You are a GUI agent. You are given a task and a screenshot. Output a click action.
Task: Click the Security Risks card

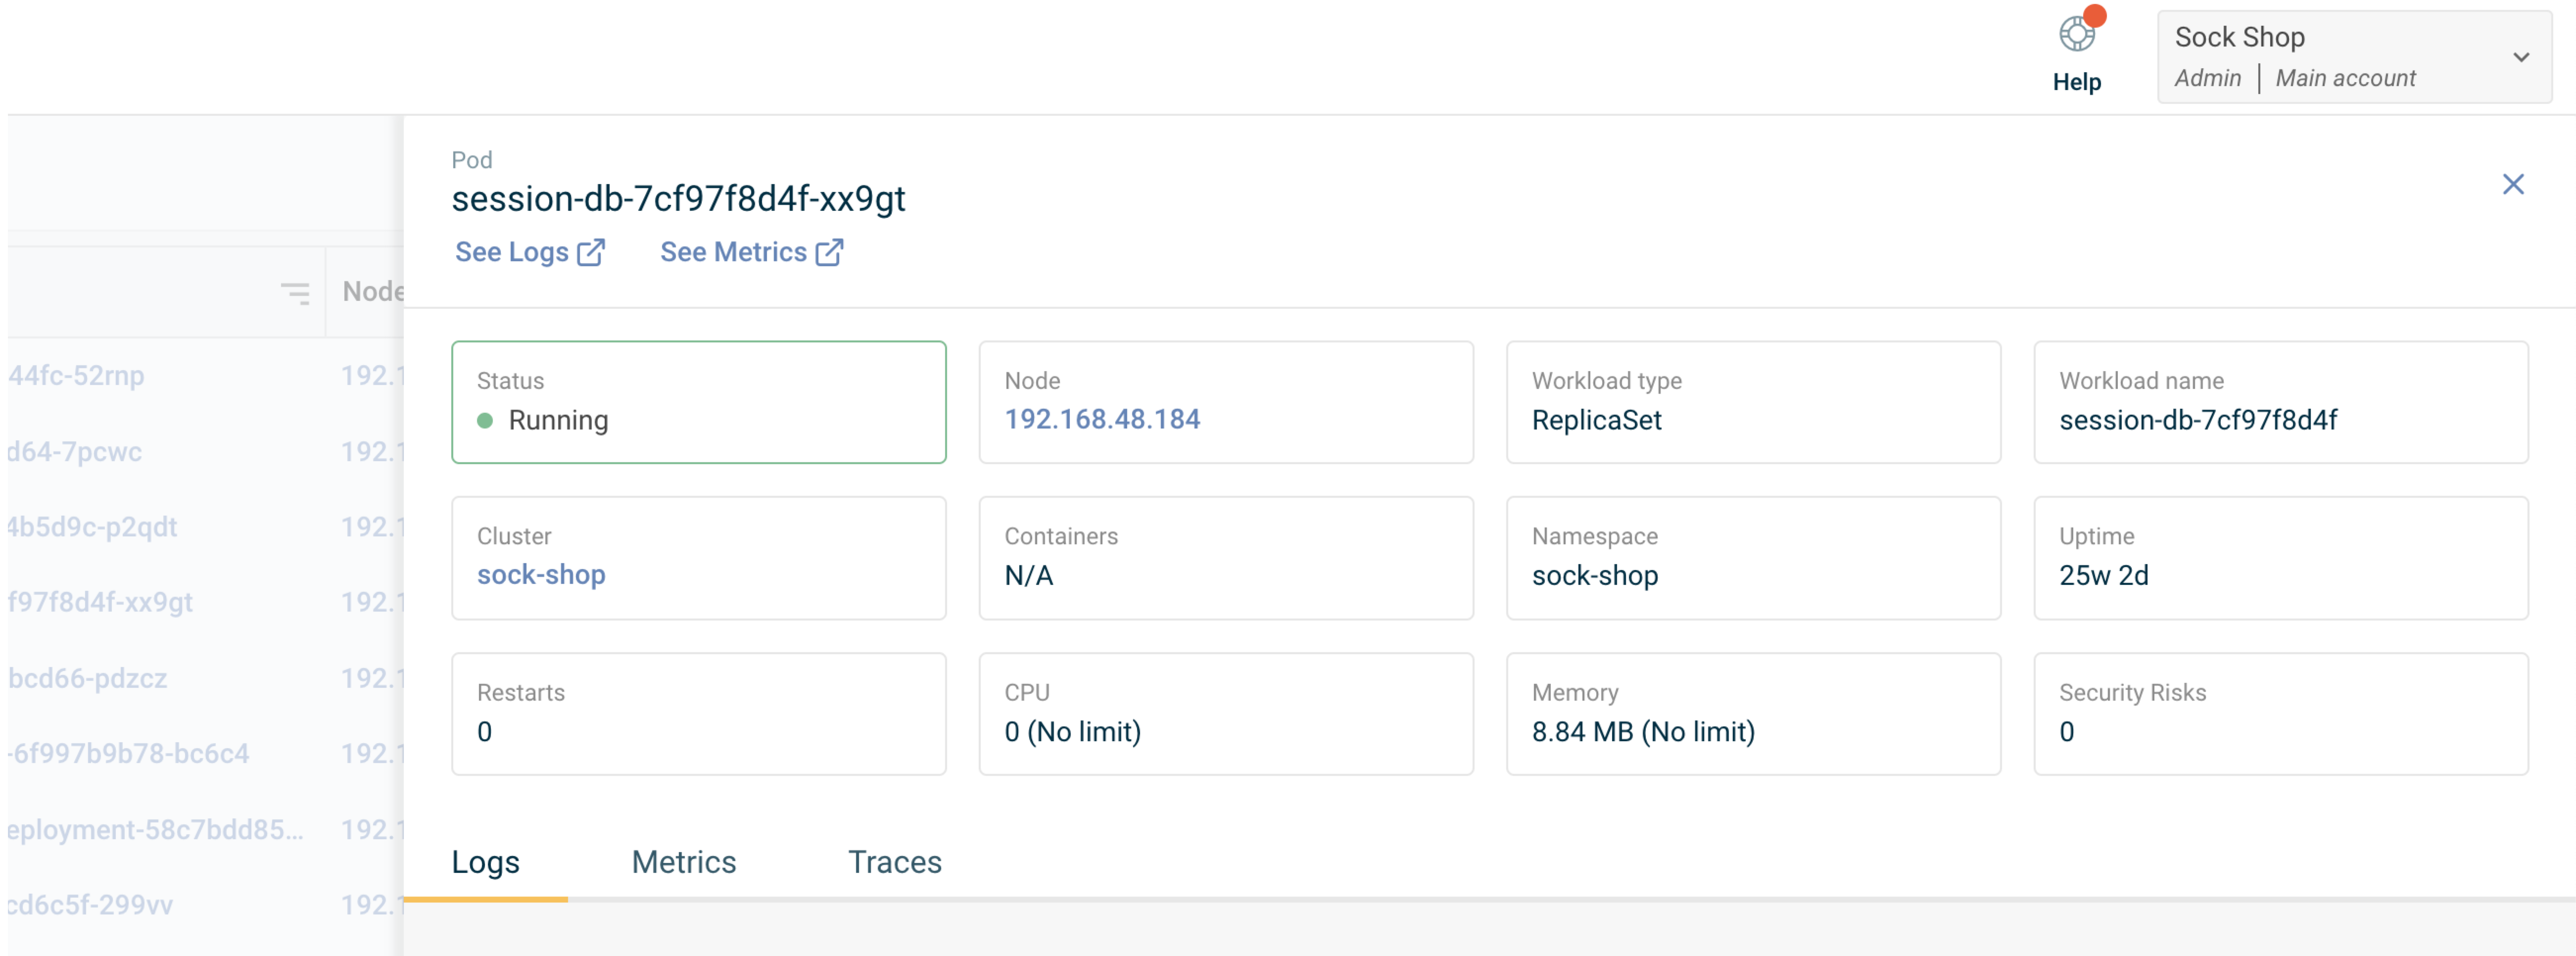pyautogui.click(x=2280, y=714)
